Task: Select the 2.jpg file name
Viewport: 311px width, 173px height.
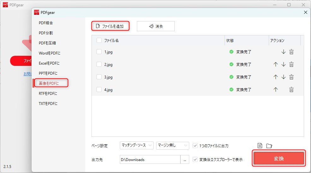Action: (x=108, y=64)
